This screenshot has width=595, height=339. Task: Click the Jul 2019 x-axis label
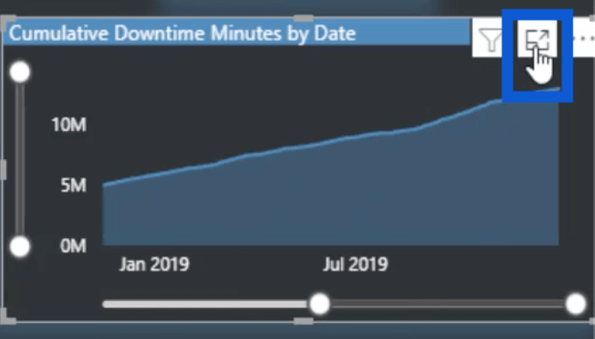(356, 264)
